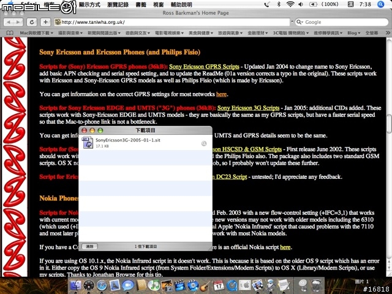Launch GarageBand guitar icon in Dock
Screen dimensions: 392x294
tap(206, 285)
